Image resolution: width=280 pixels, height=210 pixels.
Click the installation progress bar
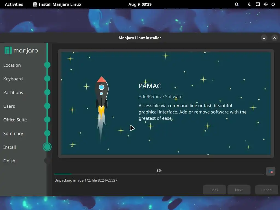click(x=159, y=174)
